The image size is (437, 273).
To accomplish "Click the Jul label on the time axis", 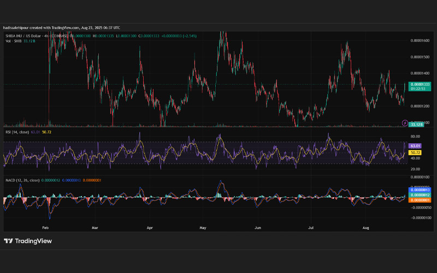I will tap(311, 228).
